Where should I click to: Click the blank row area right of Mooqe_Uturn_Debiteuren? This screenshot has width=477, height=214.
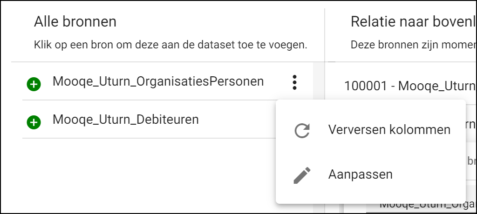tap(238, 120)
